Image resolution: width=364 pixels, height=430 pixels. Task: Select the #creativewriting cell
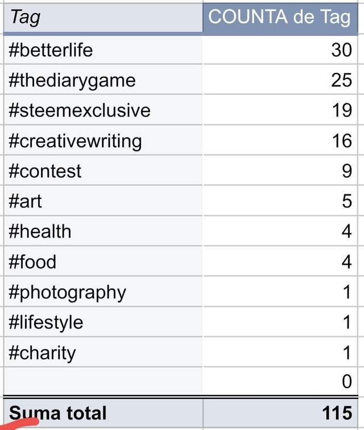click(103, 140)
